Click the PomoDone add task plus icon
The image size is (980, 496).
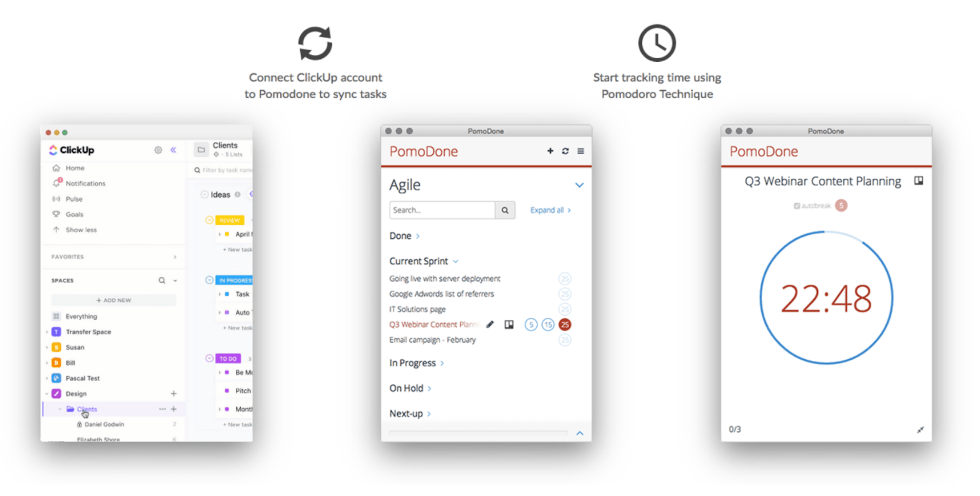coord(550,151)
